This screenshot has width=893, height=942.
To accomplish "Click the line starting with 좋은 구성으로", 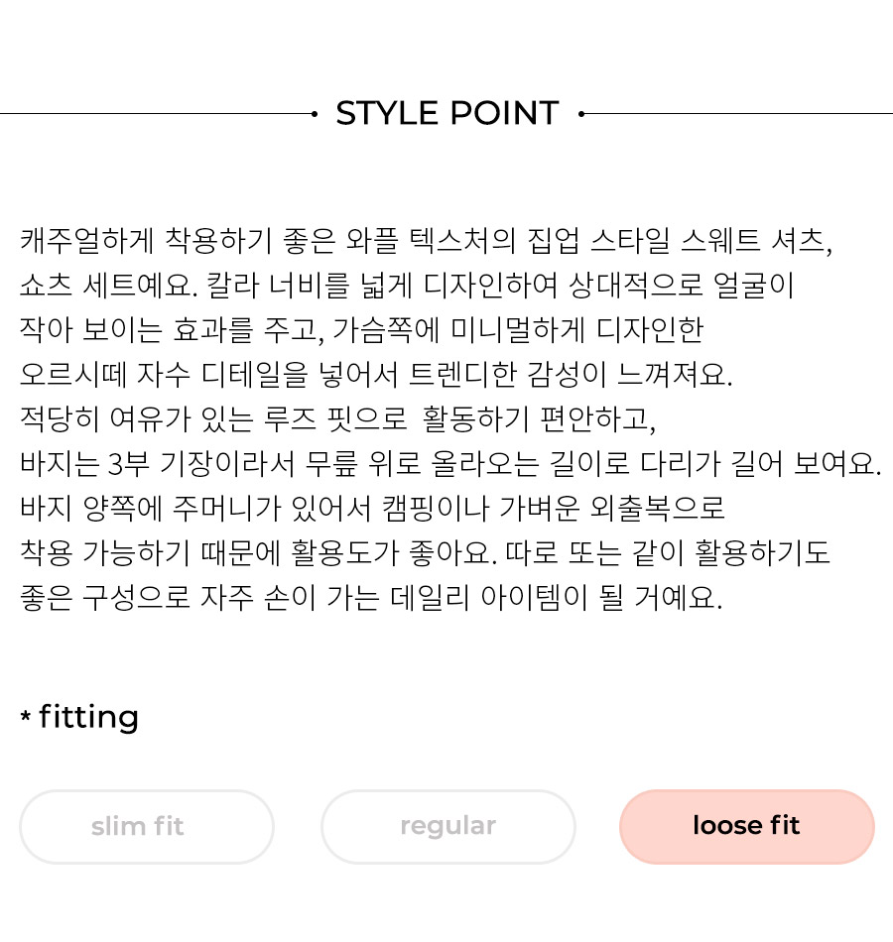I will tap(371, 597).
